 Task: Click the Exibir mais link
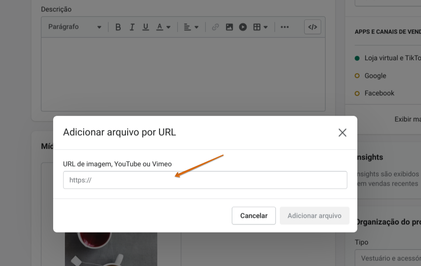[x=407, y=119]
